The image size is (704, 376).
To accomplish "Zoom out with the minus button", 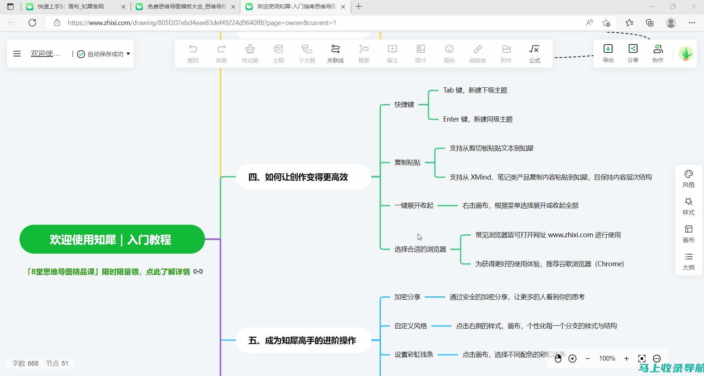I will (588, 358).
